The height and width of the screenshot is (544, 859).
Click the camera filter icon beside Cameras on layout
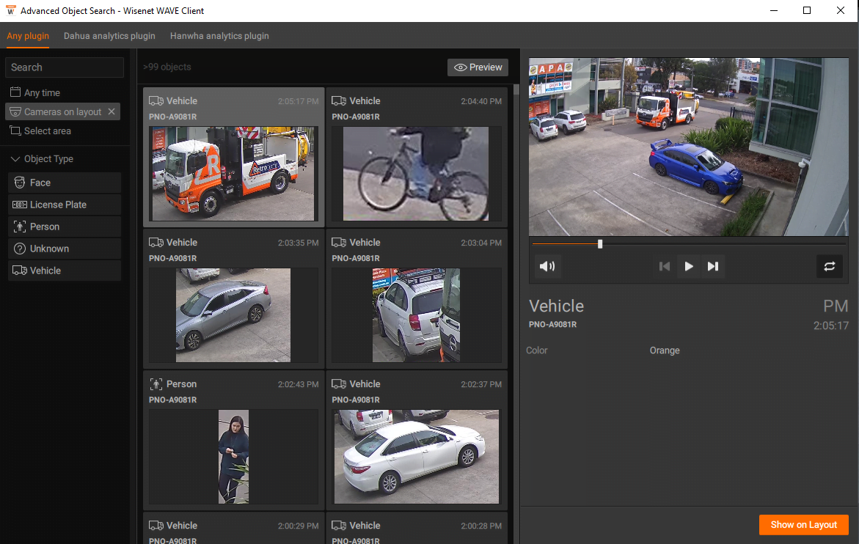click(15, 111)
